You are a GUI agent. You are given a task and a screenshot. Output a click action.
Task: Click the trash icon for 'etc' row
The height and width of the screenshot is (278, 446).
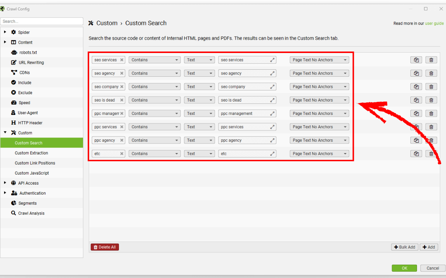pyautogui.click(x=431, y=154)
